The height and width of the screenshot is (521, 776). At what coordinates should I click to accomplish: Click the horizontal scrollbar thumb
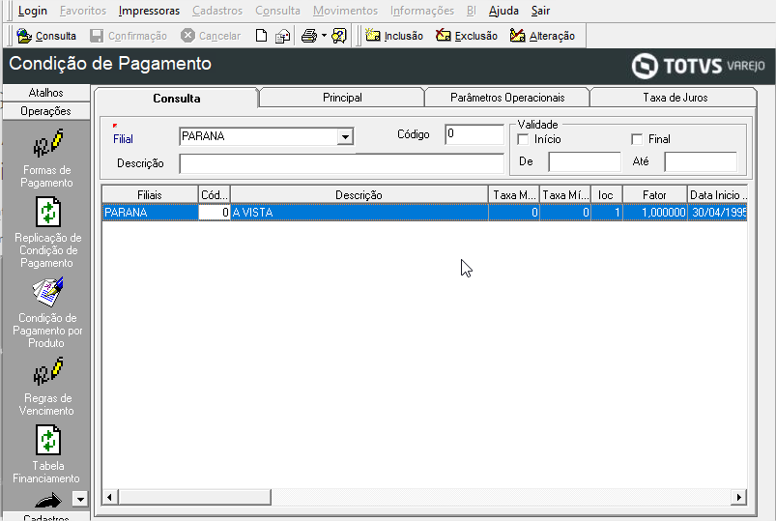194,497
